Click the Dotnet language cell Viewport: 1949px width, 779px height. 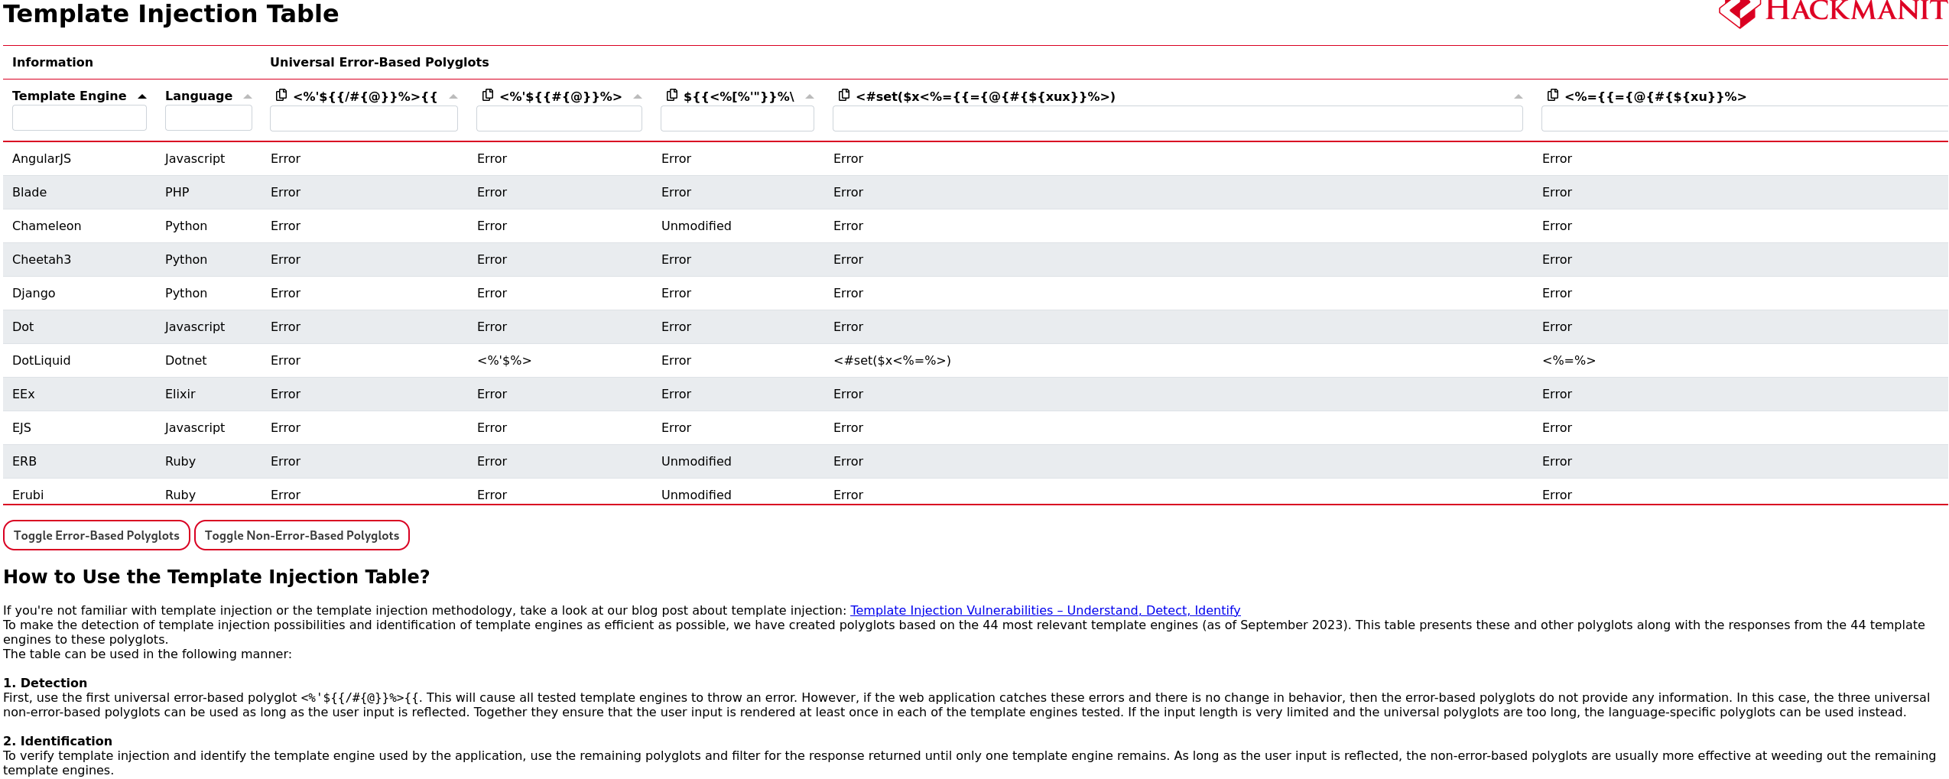(x=186, y=360)
